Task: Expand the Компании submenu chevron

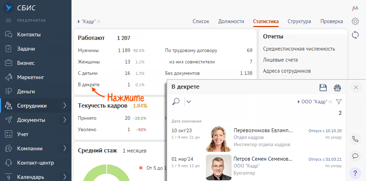Action: pos(65,149)
